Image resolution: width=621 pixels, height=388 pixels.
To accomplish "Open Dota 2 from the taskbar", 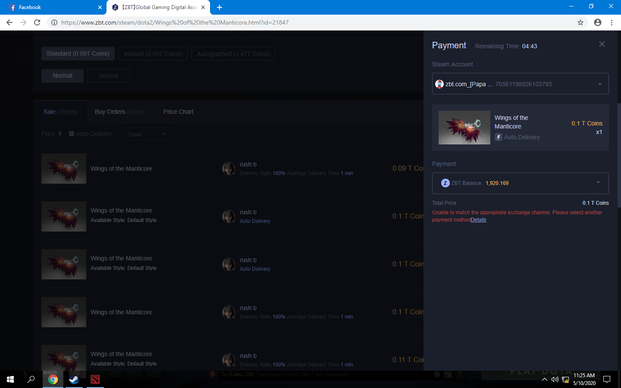I will click(x=95, y=379).
